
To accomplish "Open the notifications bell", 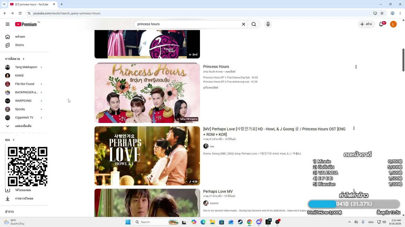I will click(x=381, y=24).
